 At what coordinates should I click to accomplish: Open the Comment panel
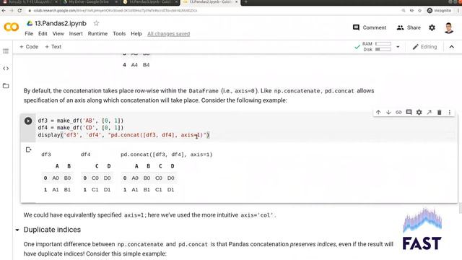[370, 27]
